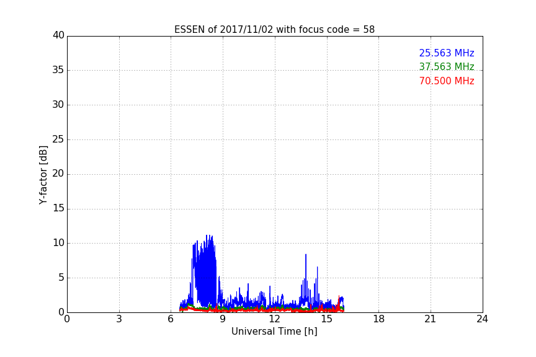Viewport: 536px width, 357px height.
Task: Click the y-axis tick label 40
Action: 58,35
